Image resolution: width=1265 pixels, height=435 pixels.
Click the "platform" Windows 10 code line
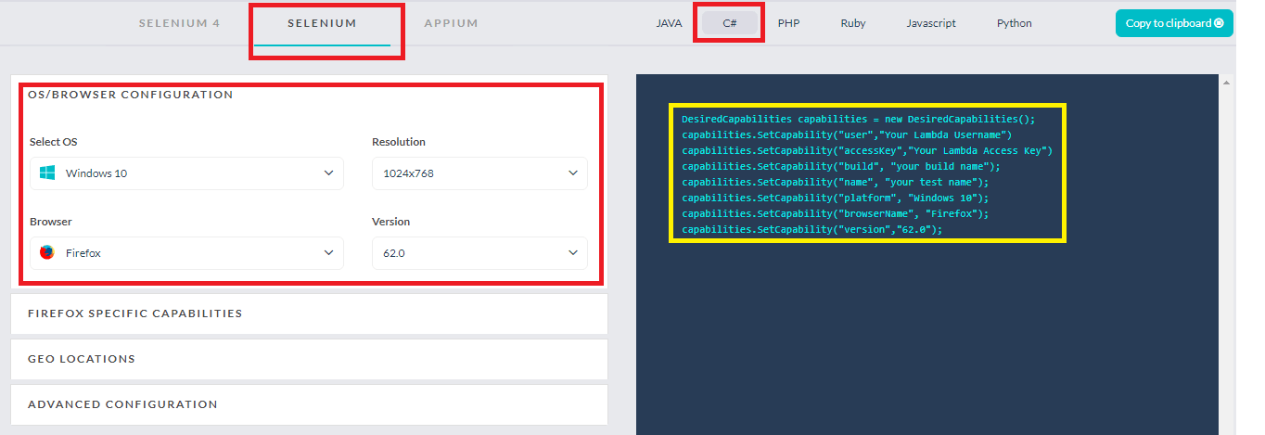click(x=836, y=198)
